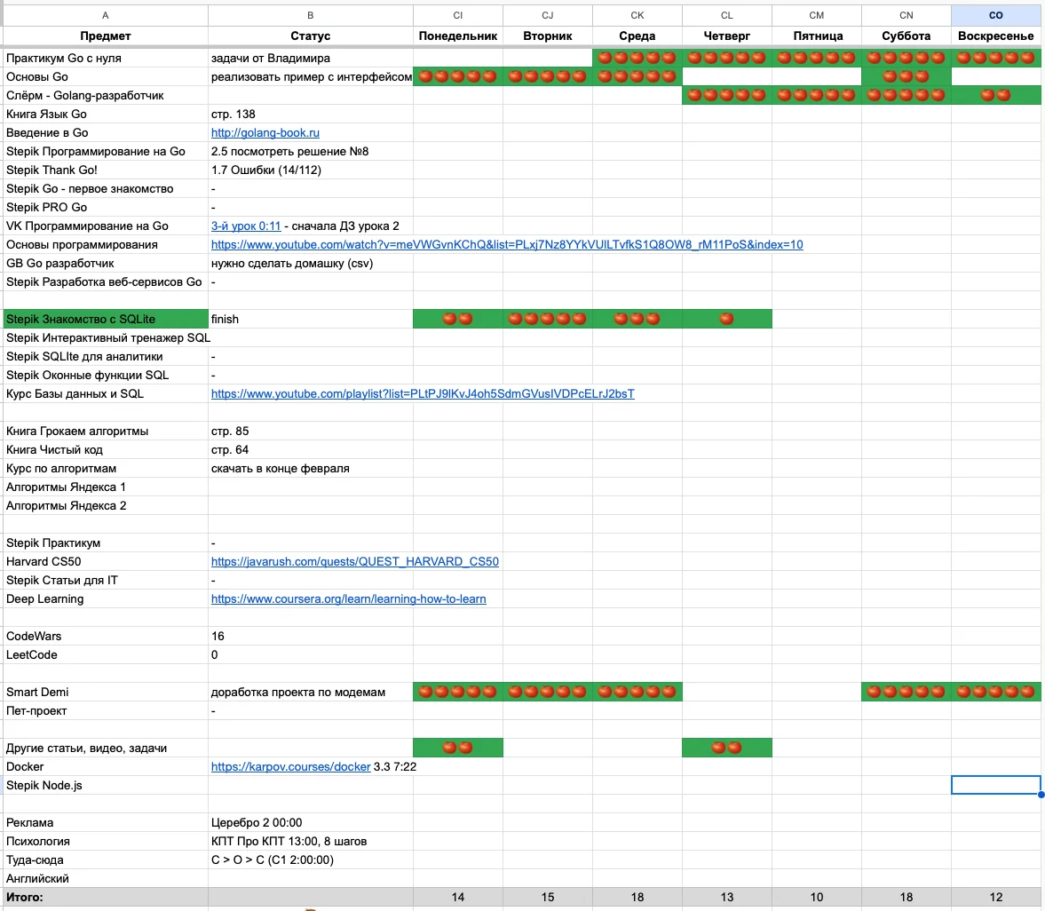Select SQLite Понедельник cell with two tomatoes
1045x911 pixels.
457,319
